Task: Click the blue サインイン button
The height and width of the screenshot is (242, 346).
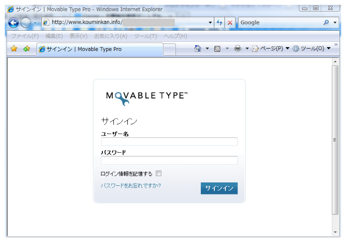Action: tap(219, 188)
